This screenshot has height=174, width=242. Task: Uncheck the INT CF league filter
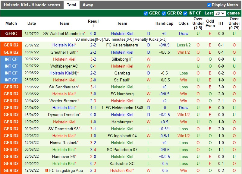pos(185,14)
